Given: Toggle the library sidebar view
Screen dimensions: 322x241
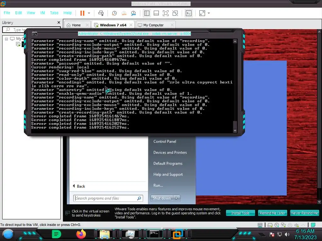Looking at the screenshot, I should pyautogui.click(x=147, y=13).
